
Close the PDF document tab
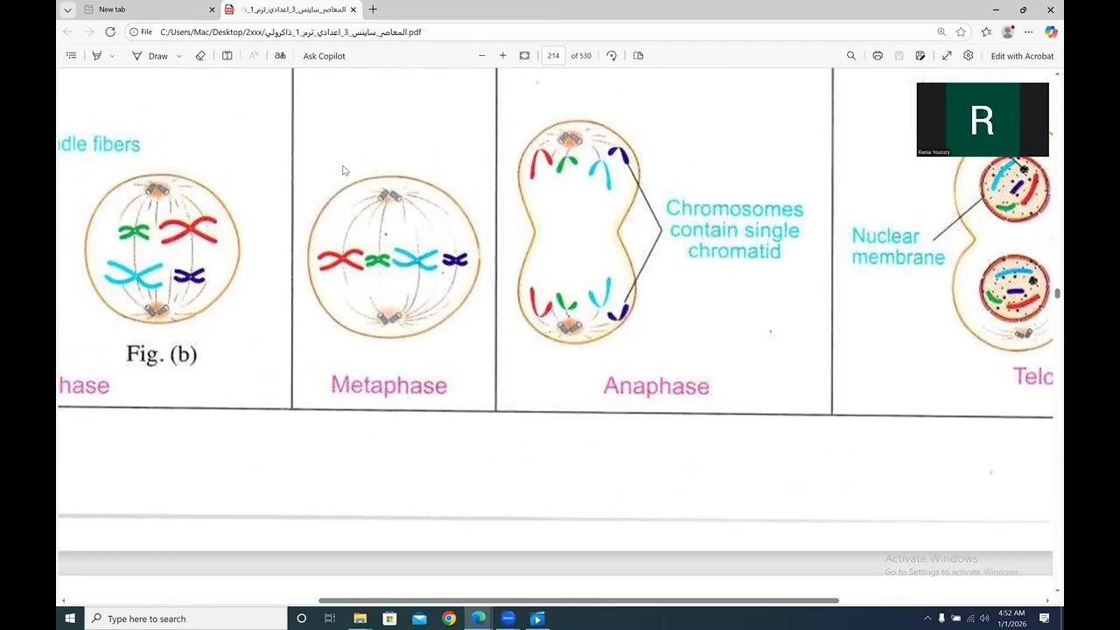[353, 10]
